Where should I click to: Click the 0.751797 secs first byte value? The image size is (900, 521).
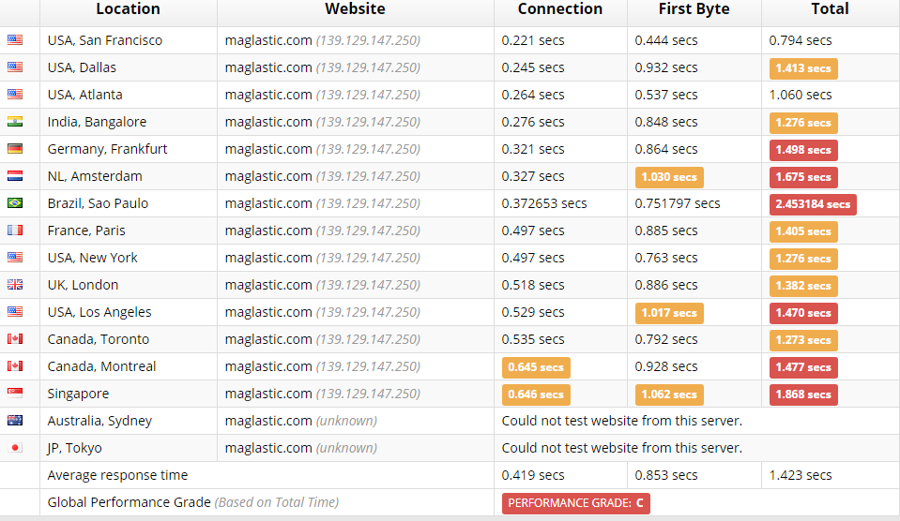(x=678, y=203)
